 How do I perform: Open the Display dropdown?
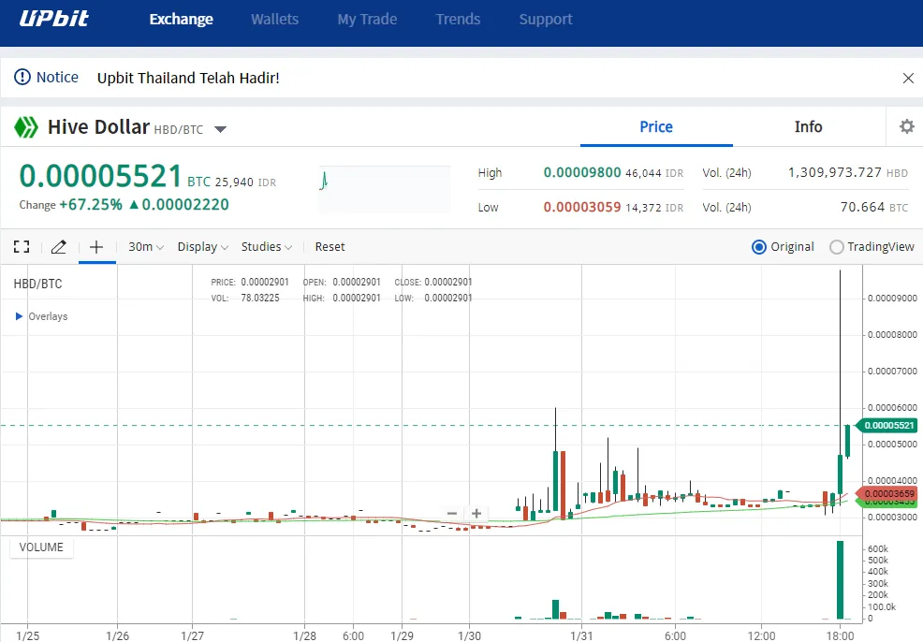202,246
